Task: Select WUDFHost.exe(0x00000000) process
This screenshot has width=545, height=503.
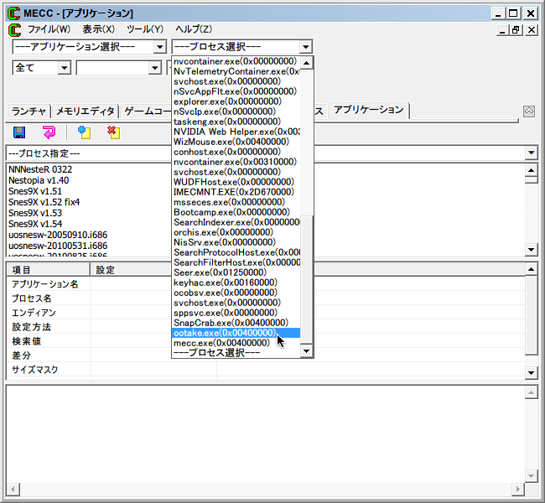Action: [x=236, y=182]
